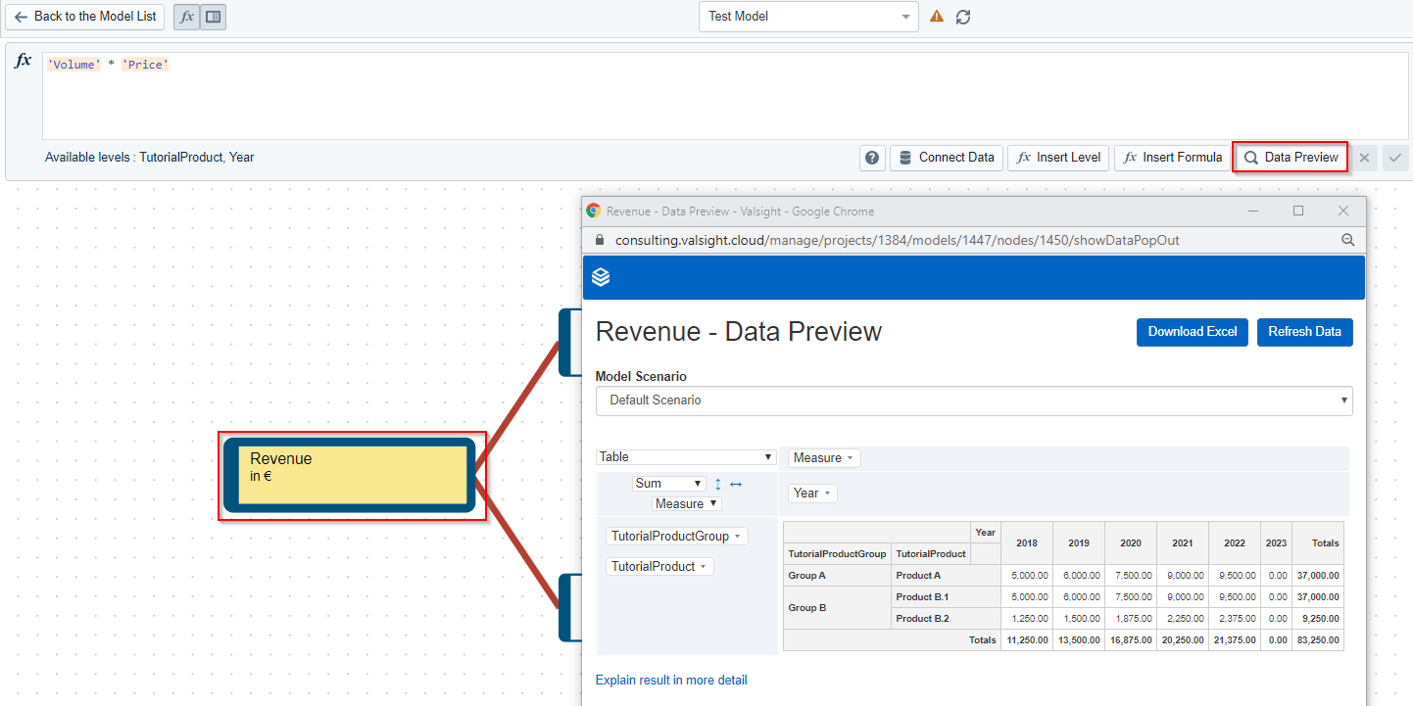Screen dimensions: 1413x706
Task: Select the yellow Revenue node
Action: [352, 476]
